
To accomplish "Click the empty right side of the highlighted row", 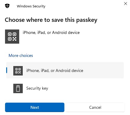I will 103,70.
